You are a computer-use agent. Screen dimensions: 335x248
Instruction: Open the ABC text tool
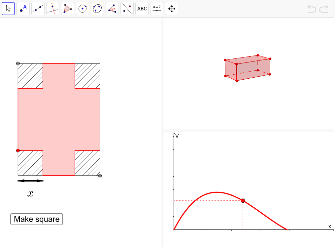pyautogui.click(x=142, y=8)
